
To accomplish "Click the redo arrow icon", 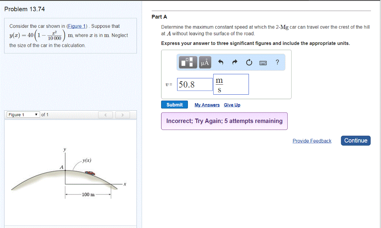I will [234, 62].
